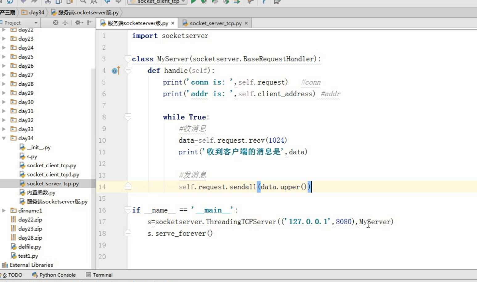This screenshot has height=282, width=477.
Task: Fold the if __name__ block at line 16
Action: pyautogui.click(x=128, y=210)
